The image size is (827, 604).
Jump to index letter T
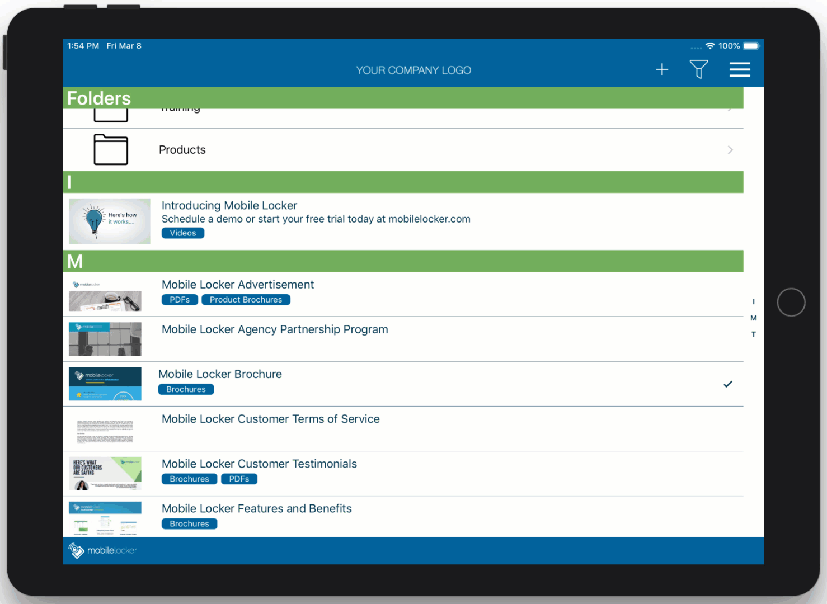(754, 334)
